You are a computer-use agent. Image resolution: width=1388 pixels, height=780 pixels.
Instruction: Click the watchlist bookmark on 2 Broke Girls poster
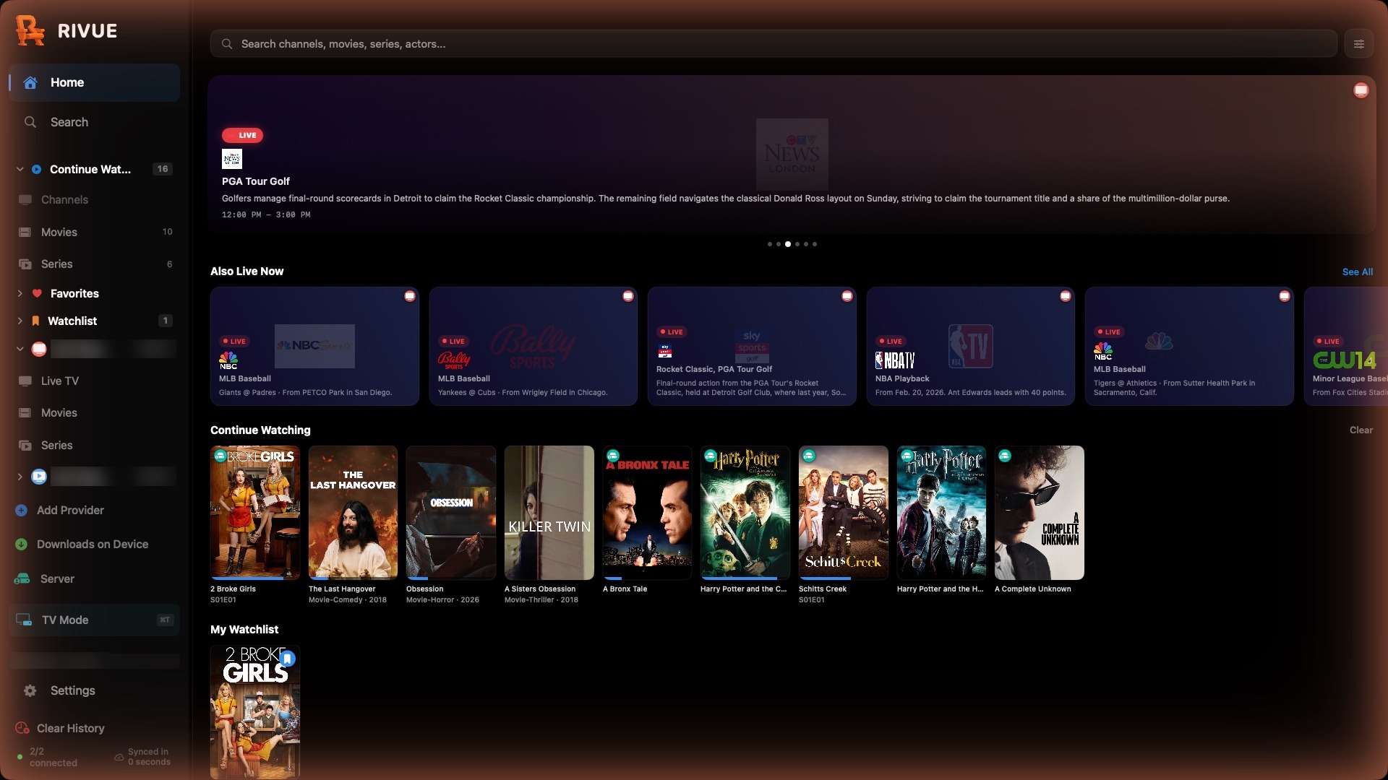288,659
